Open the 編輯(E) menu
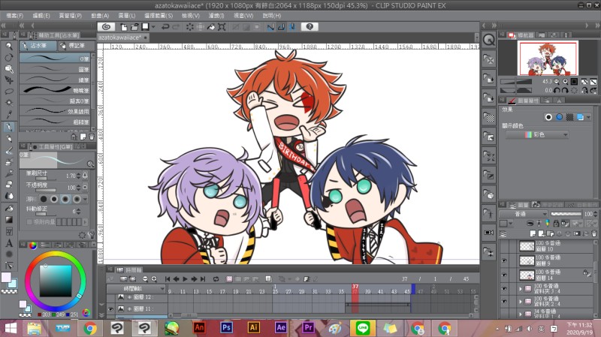Image resolution: width=601 pixels, height=337 pixels. tap(41, 16)
